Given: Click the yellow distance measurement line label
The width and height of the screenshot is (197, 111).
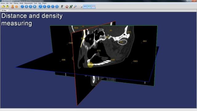Looking at the screenshot, I should coord(82,39).
